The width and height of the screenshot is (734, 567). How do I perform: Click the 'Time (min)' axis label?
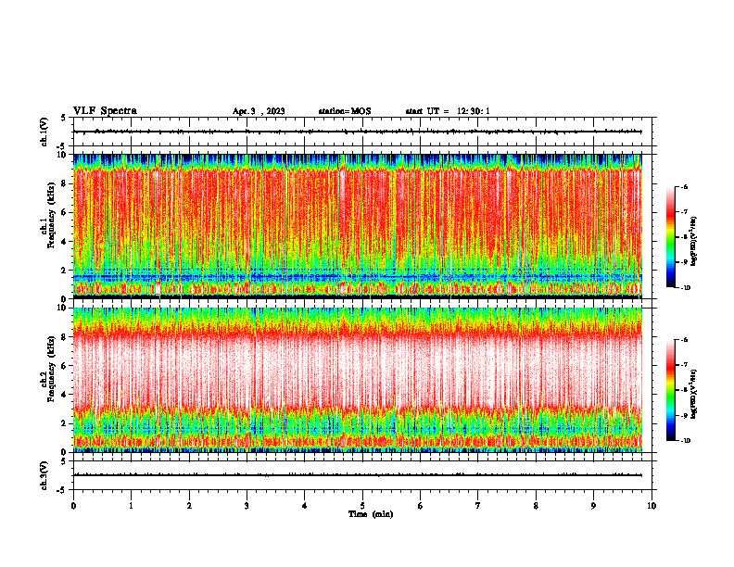371,514
